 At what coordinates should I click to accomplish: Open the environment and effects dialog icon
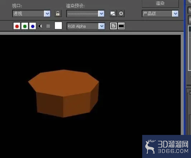[121, 13]
